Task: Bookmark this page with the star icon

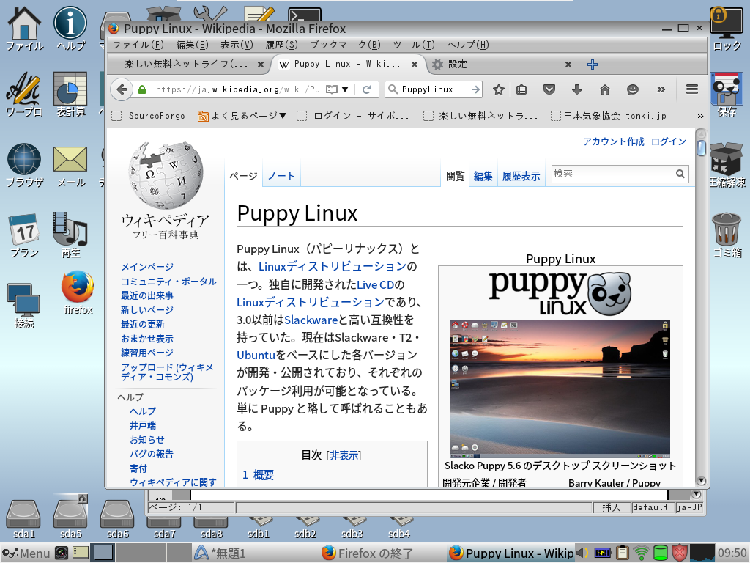Action: (499, 89)
